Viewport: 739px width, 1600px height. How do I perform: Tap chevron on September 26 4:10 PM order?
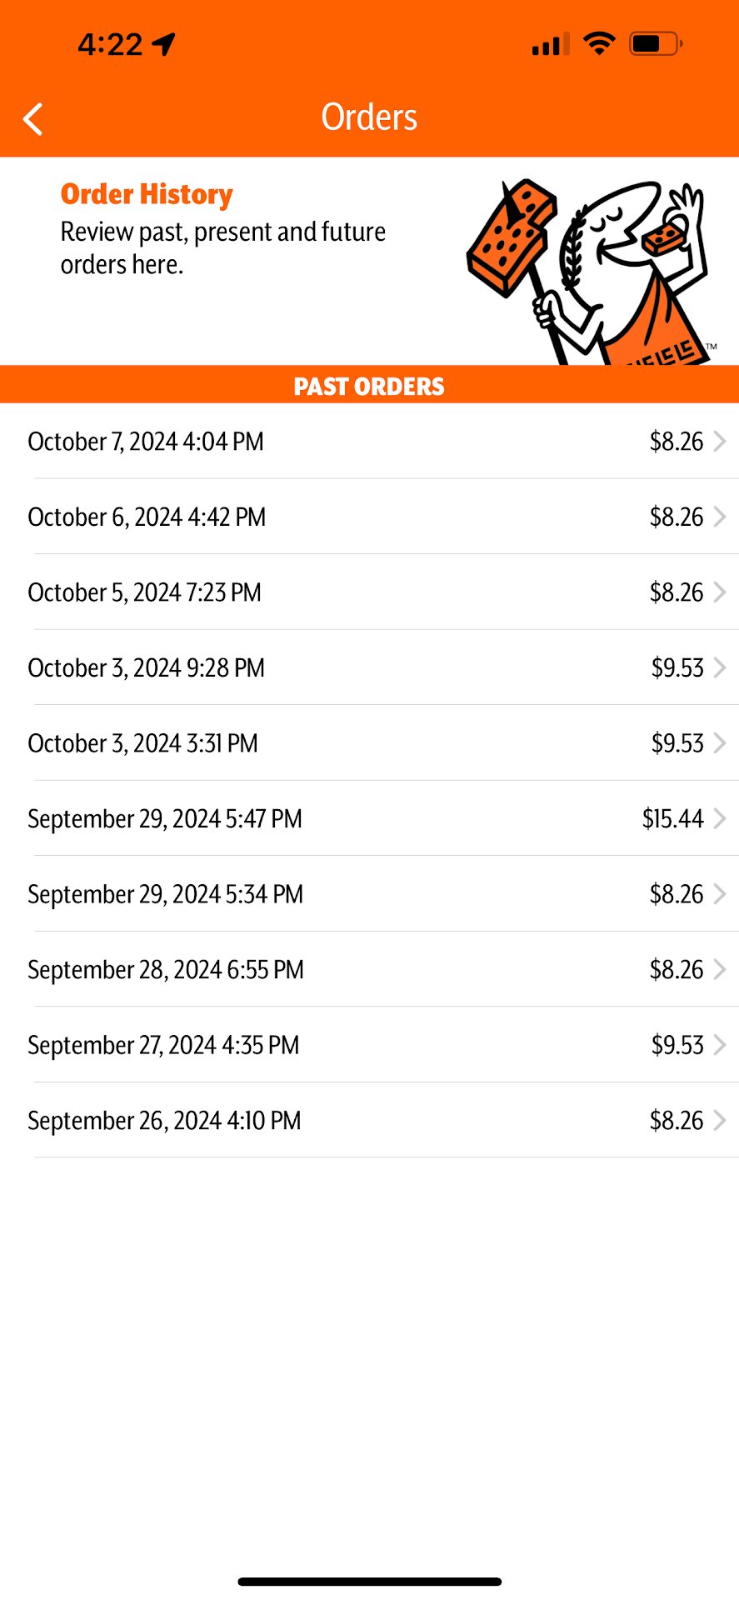click(x=720, y=1121)
